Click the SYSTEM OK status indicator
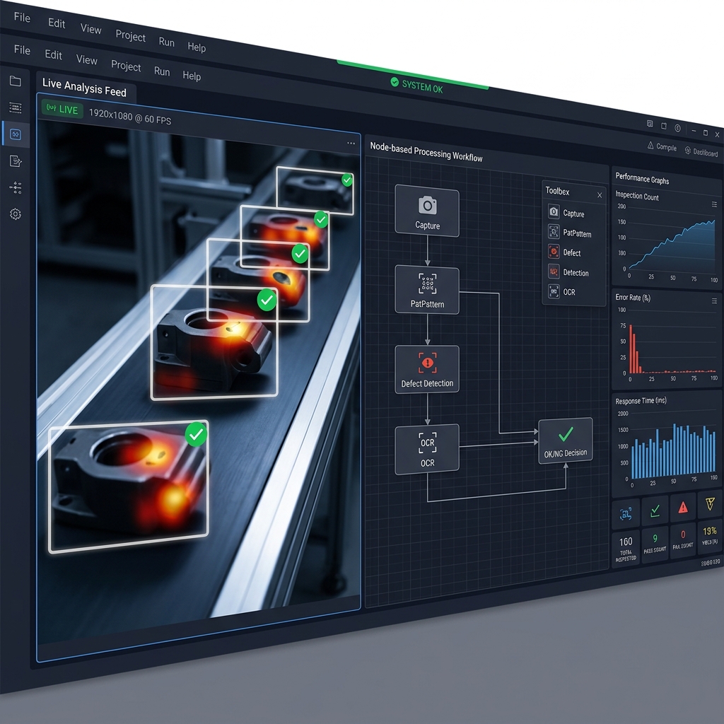The image size is (724, 724). click(416, 85)
